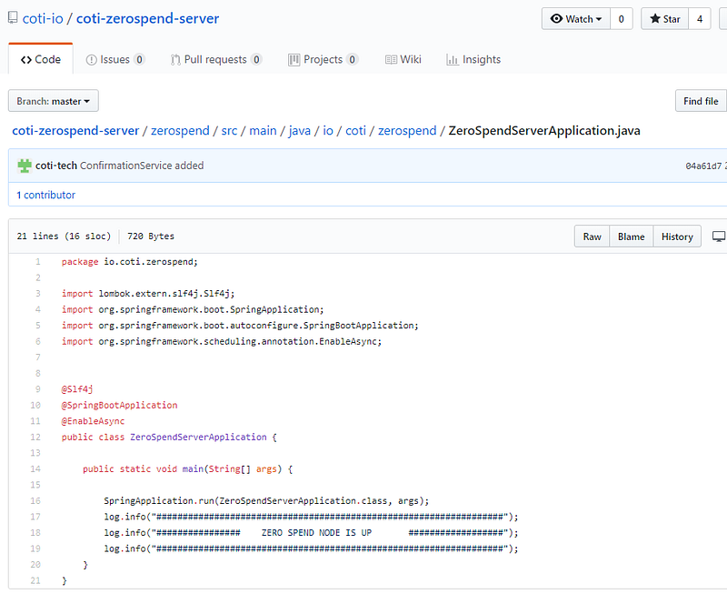
Task: View the Raw file
Action: point(592,237)
